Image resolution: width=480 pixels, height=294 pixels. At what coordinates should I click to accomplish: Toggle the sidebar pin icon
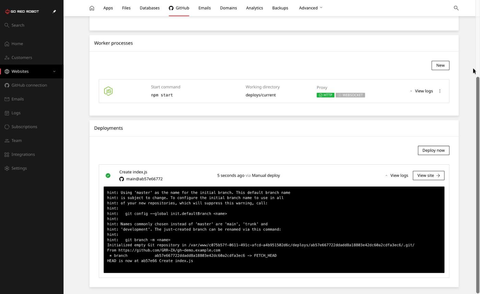[x=54, y=11]
